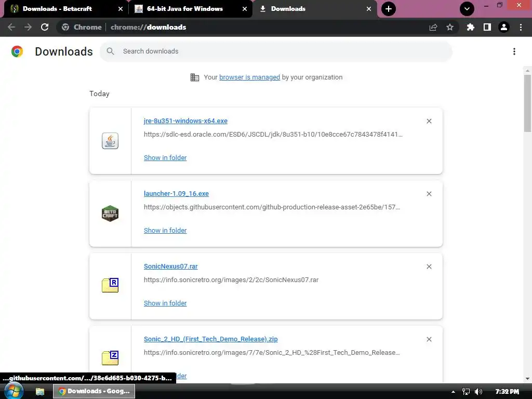Image resolution: width=532 pixels, height=399 pixels.
Task: Open a new tab
Action: pyautogui.click(x=389, y=9)
